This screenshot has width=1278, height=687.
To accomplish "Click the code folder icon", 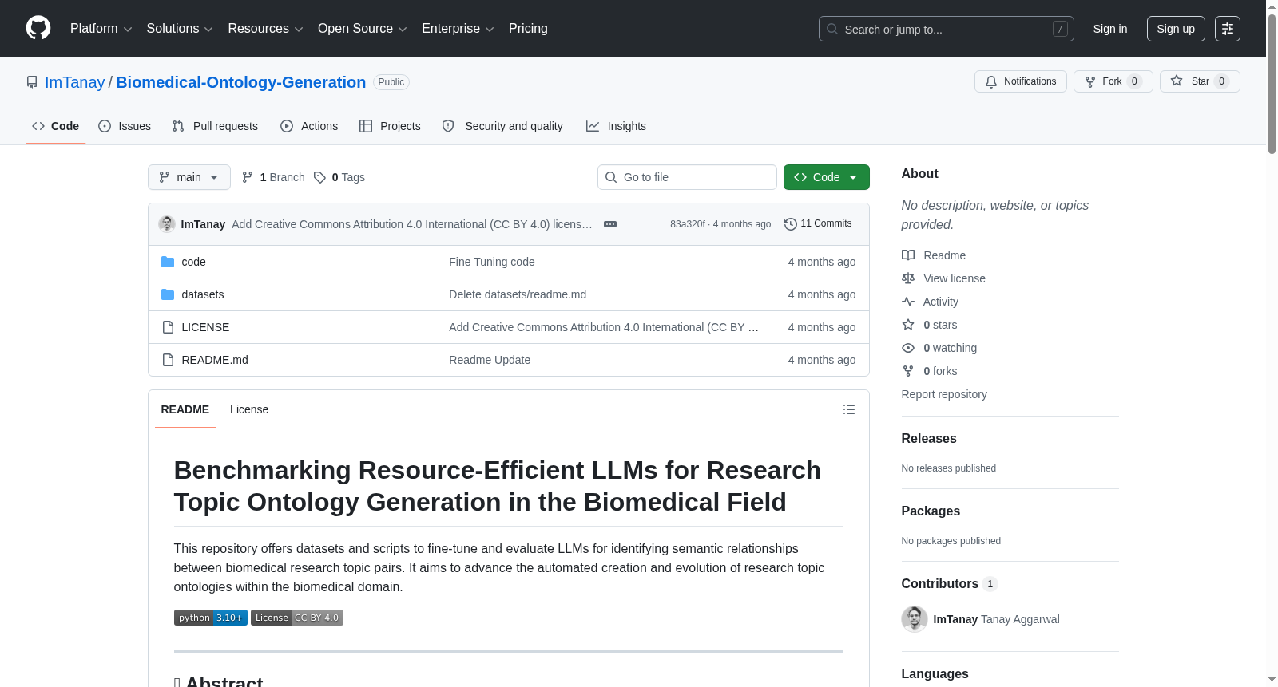I will click(x=168, y=262).
